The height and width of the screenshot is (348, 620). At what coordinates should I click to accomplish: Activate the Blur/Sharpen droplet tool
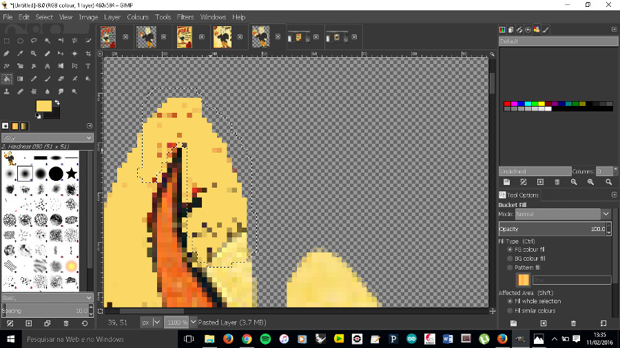tap(48, 91)
